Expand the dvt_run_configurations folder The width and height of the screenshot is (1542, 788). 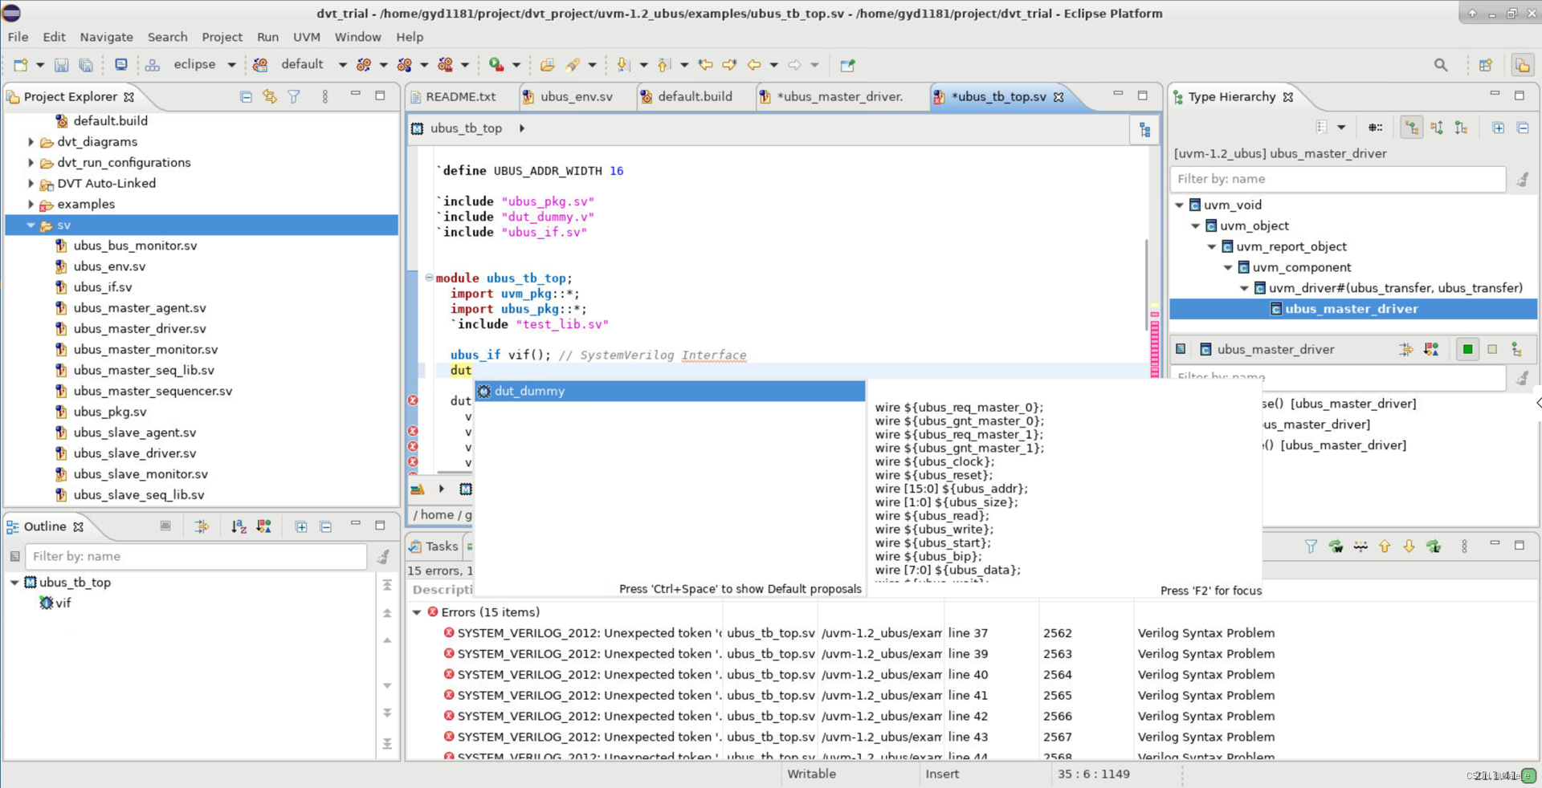coord(31,163)
